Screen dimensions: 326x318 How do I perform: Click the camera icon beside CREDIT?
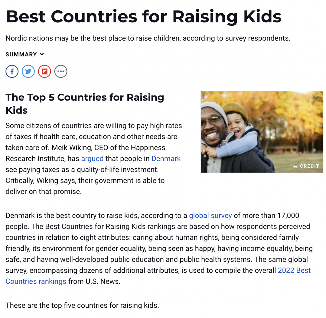tap(295, 166)
